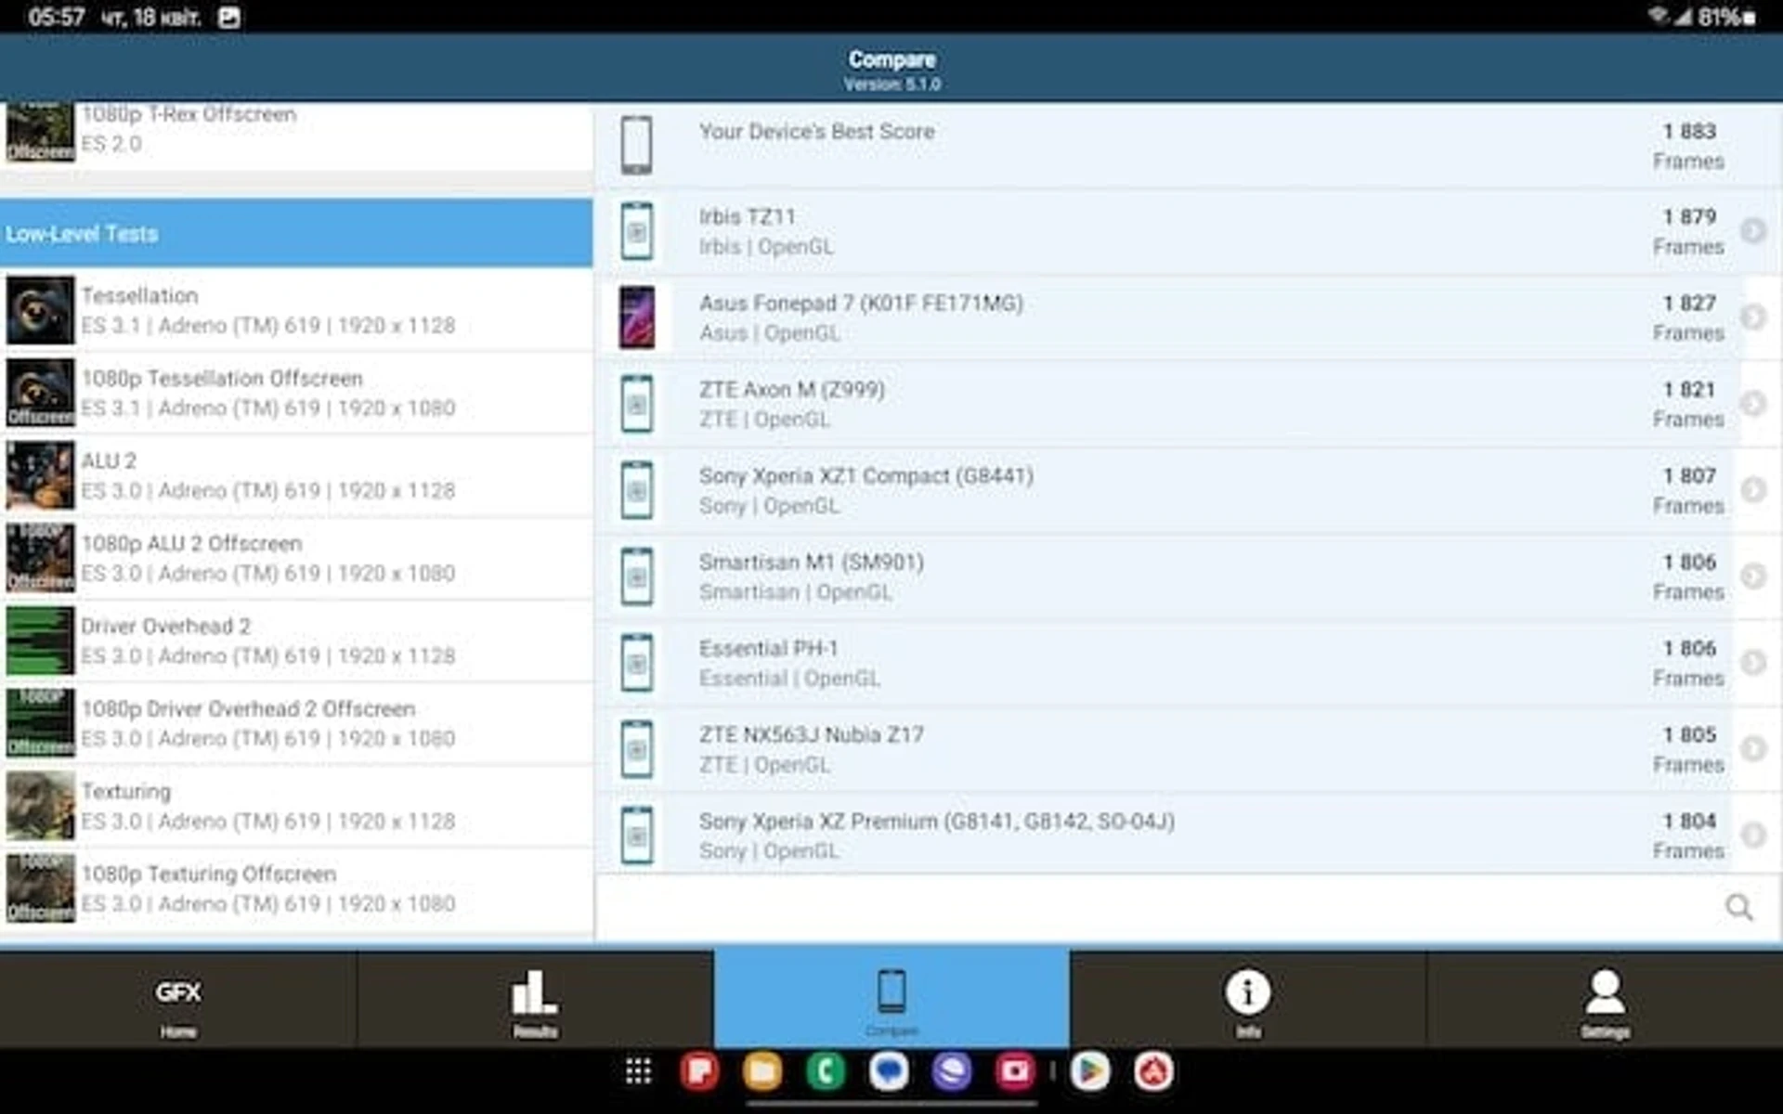This screenshot has width=1783, height=1114.
Task: Open the Sony Xperia XZ Premium details arrow
Action: click(x=1752, y=835)
